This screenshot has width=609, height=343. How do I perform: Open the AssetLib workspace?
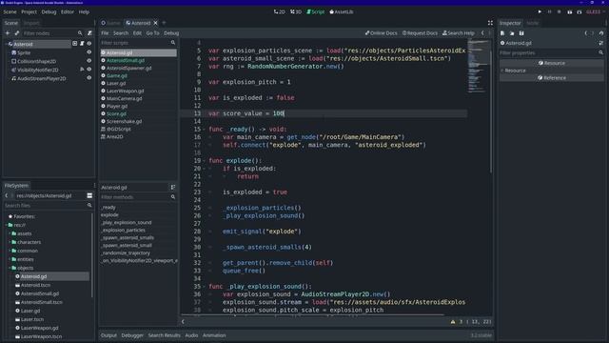(342, 12)
